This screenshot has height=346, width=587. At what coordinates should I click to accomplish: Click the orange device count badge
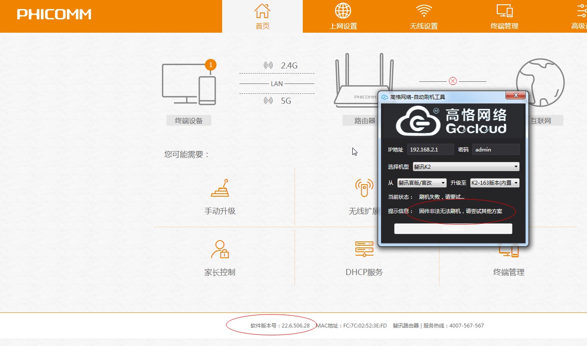210,65
